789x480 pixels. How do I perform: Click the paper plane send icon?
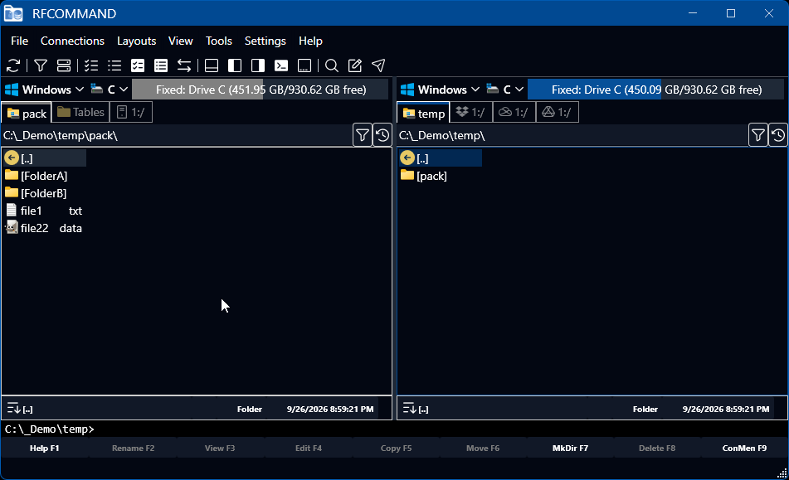378,65
